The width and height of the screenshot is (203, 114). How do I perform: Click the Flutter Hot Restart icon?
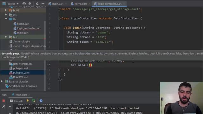(x=34, y=101)
